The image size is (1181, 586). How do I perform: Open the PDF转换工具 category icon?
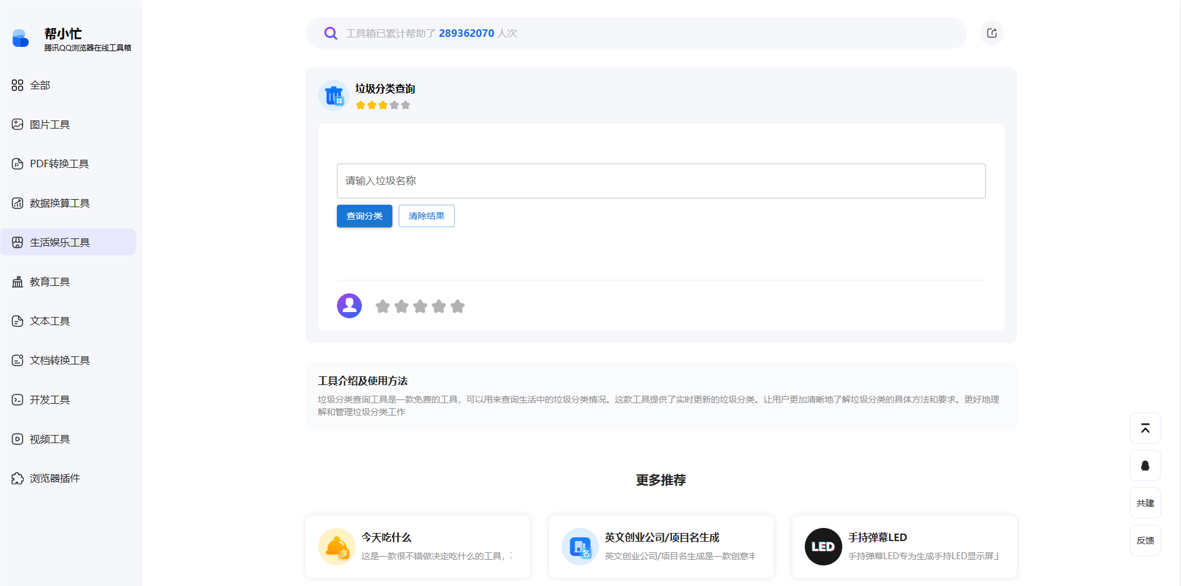point(17,164)
